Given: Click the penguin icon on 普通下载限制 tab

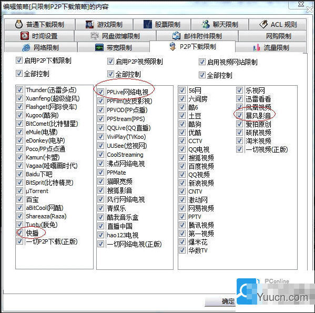Looking at the screenshot, I should pos(19,24).
